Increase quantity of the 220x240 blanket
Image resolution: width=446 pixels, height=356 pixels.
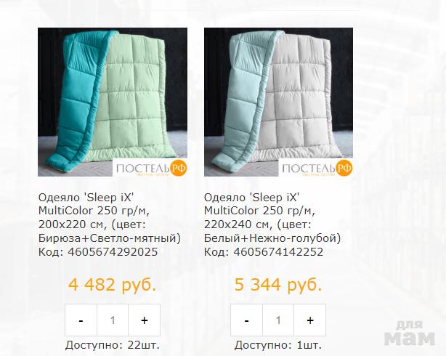click(310, 320)
